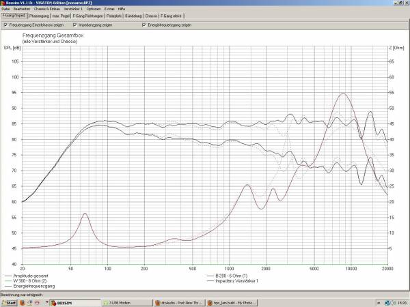The image size is (410, 307).
Task: Click the volume icon in the system tray
Action: click(393, 303)
